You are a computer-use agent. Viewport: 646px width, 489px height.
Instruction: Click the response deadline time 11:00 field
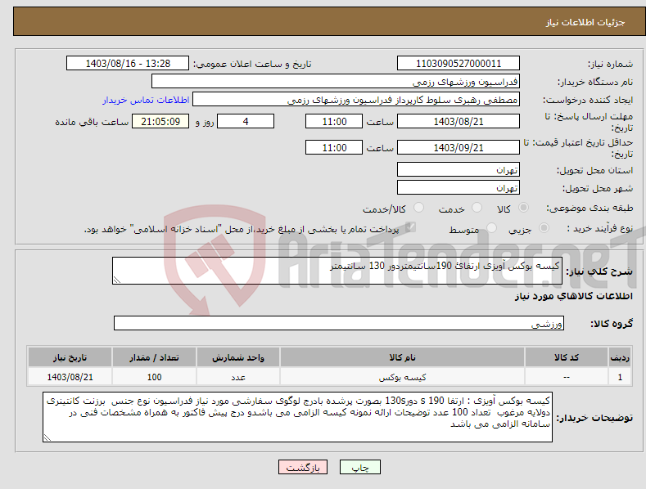pos(334,121)
